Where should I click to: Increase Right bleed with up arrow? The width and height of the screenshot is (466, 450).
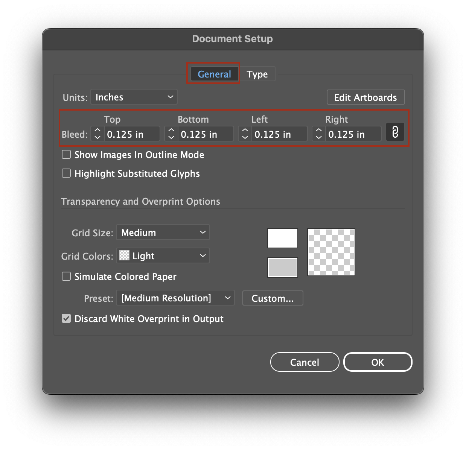pos(319,130)
